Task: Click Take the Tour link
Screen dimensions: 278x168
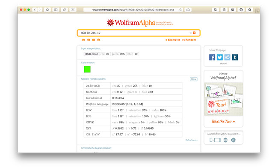Action: click(x=223, y=121)
